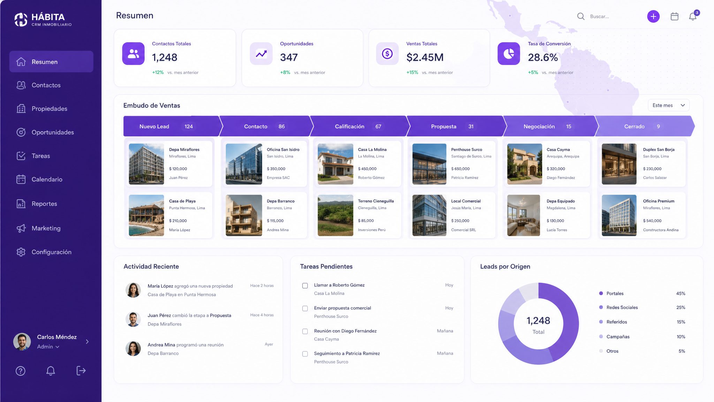
Task: Open Terreno Cieneguilla property thumbnail
Action: [x=335, y=215]
